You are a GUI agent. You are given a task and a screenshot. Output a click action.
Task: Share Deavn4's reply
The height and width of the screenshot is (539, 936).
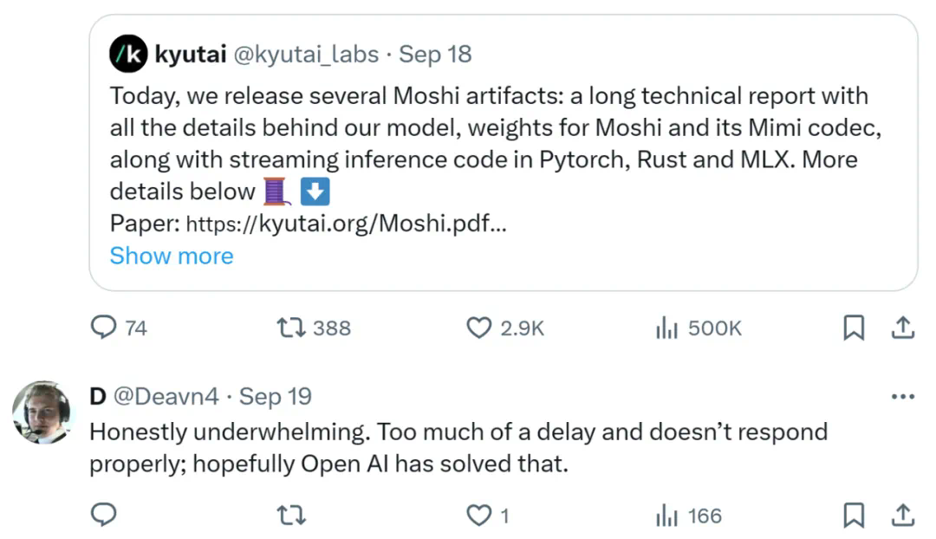click(901, 516)
